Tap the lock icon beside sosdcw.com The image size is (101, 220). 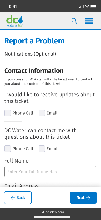click(x=43, y=212)
